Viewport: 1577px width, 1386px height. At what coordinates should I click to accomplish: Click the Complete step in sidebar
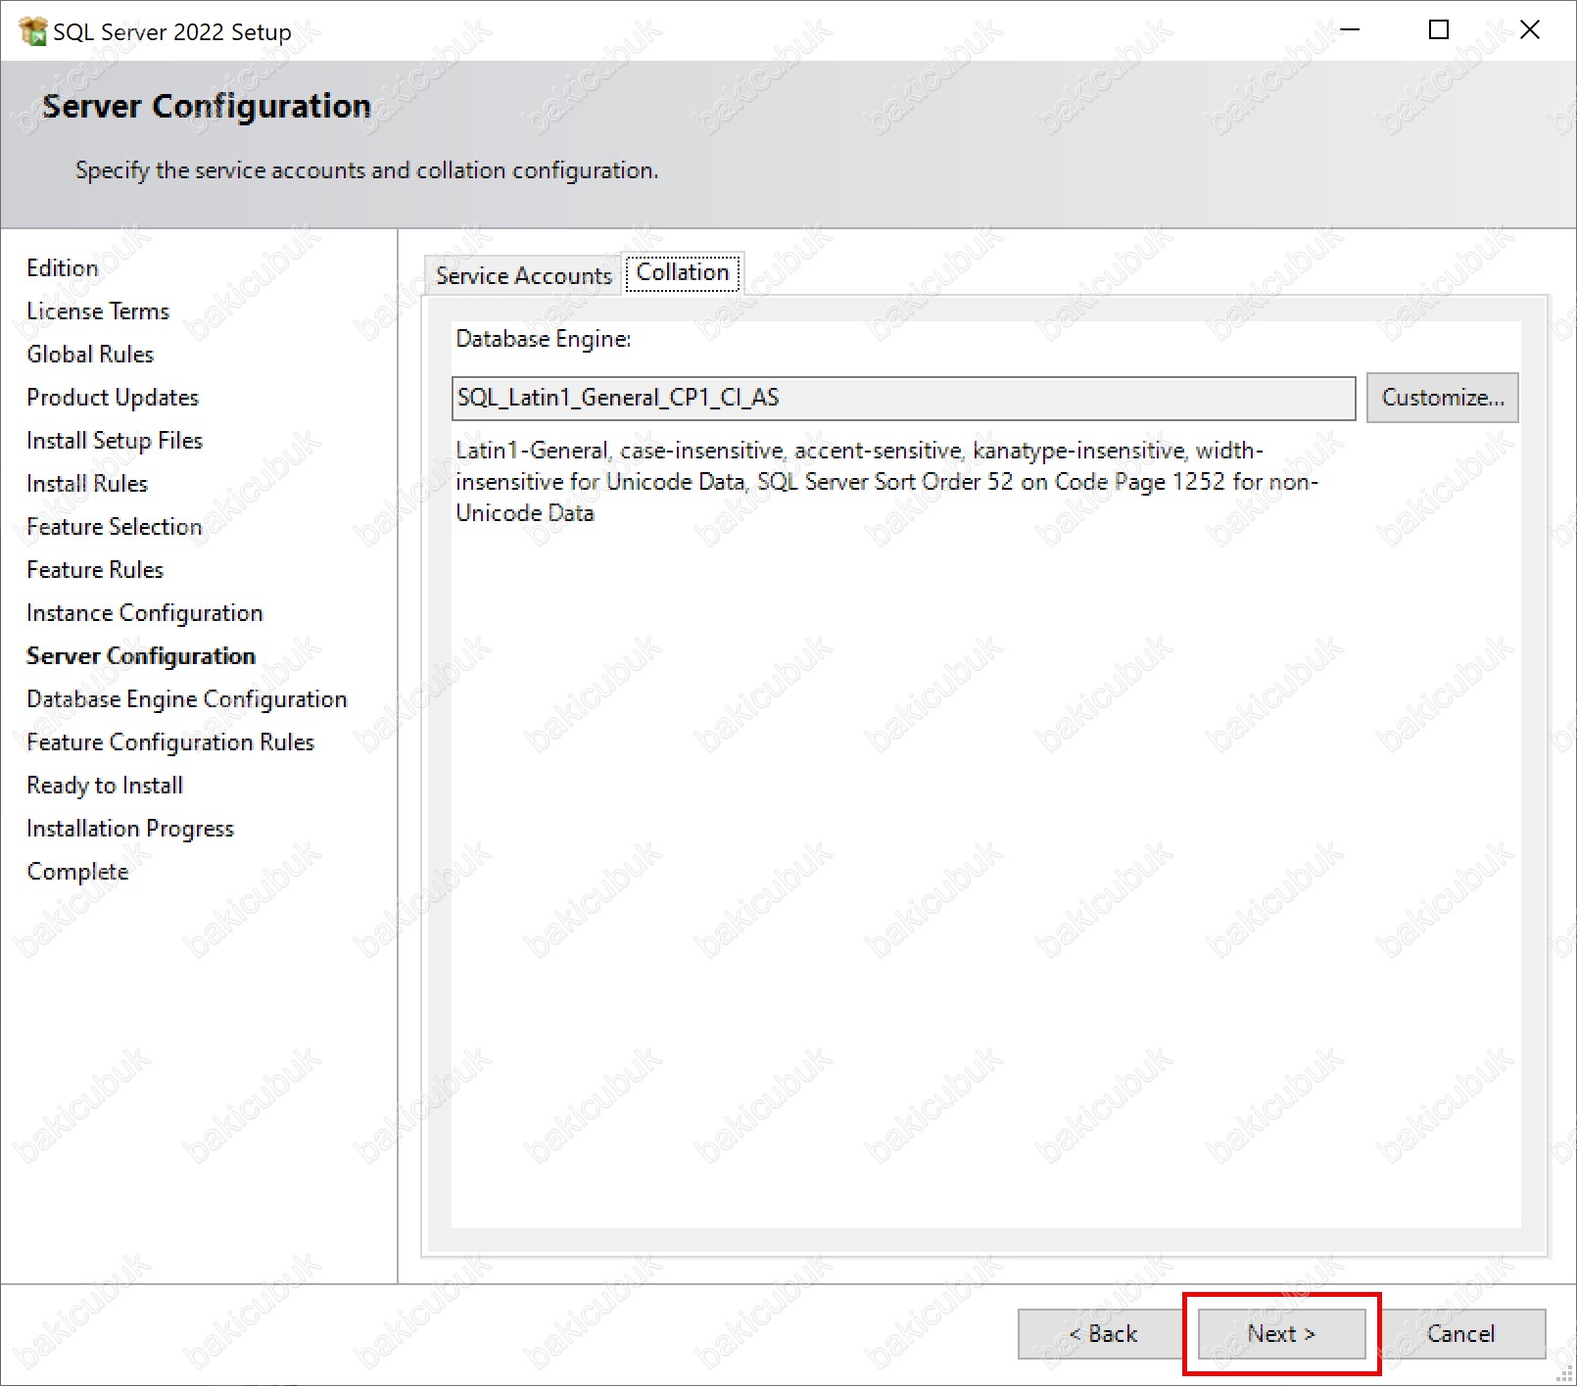click(77, 872)
